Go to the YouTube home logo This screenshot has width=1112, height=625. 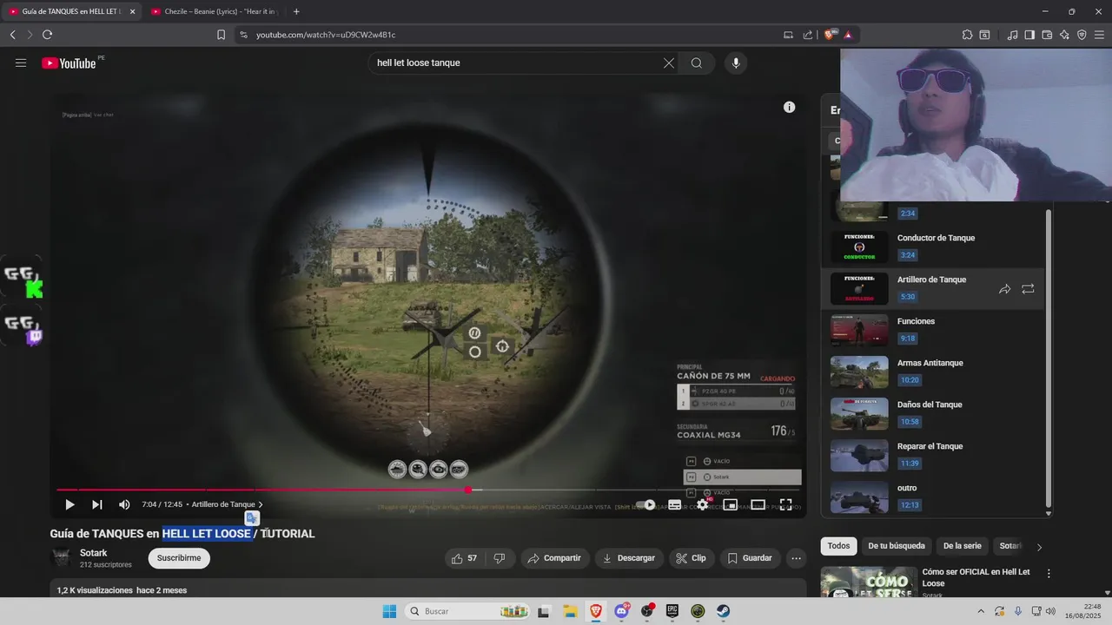pos(69,62)
